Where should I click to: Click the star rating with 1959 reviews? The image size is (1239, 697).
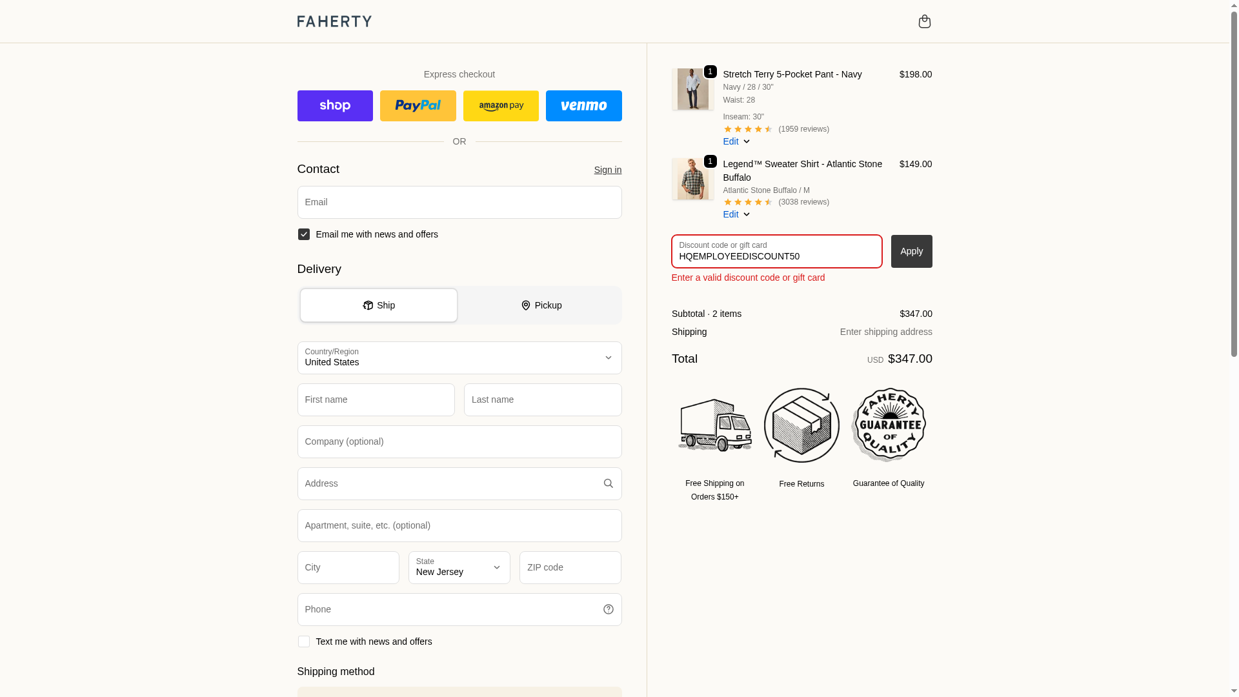776,129
